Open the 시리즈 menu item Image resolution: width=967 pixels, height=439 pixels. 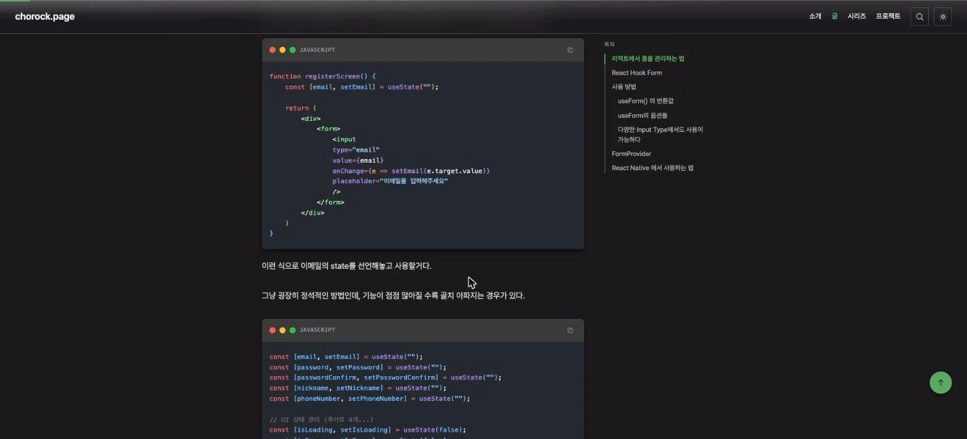(857, 17)
